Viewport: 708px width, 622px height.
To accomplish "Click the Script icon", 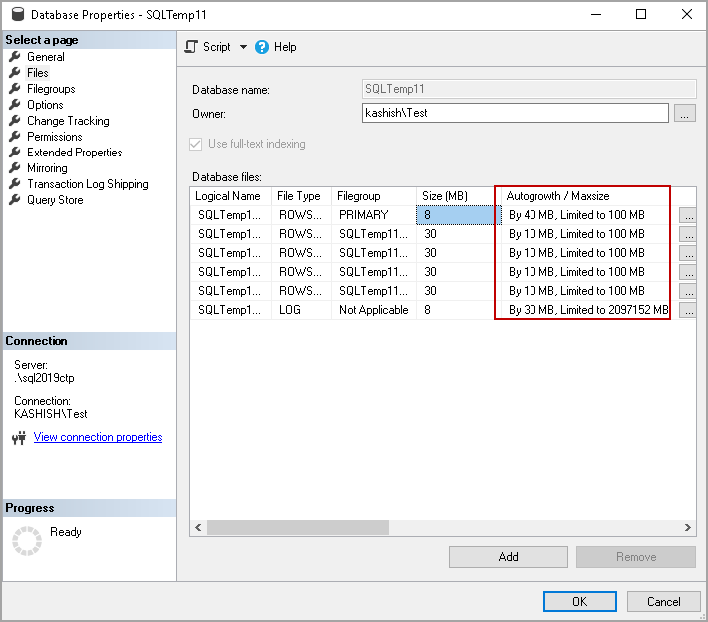I will coord(191,47).
